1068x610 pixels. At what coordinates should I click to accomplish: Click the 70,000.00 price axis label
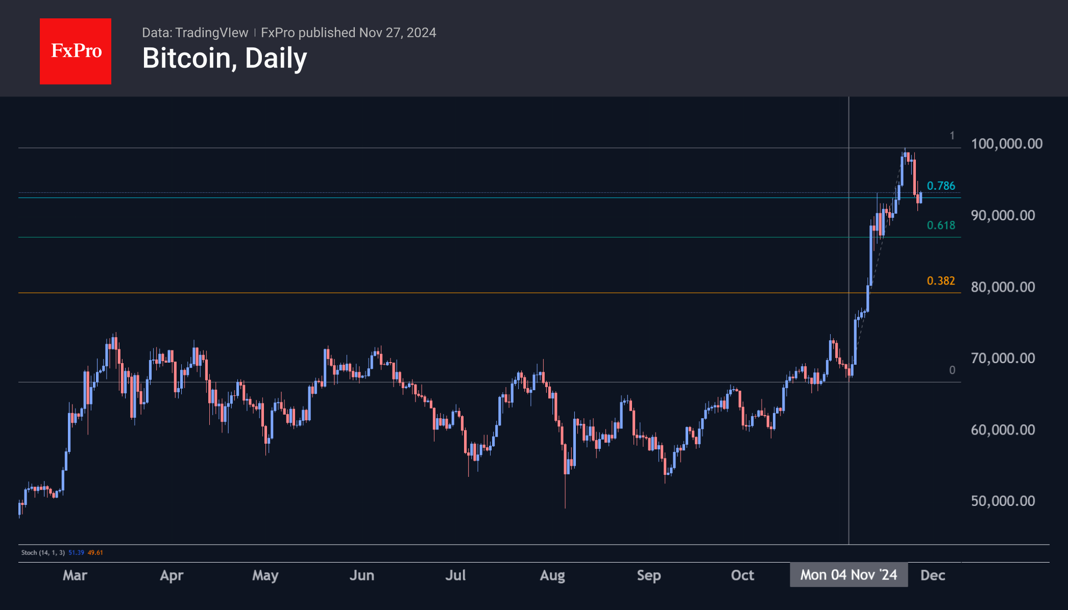pos(1003,358)
